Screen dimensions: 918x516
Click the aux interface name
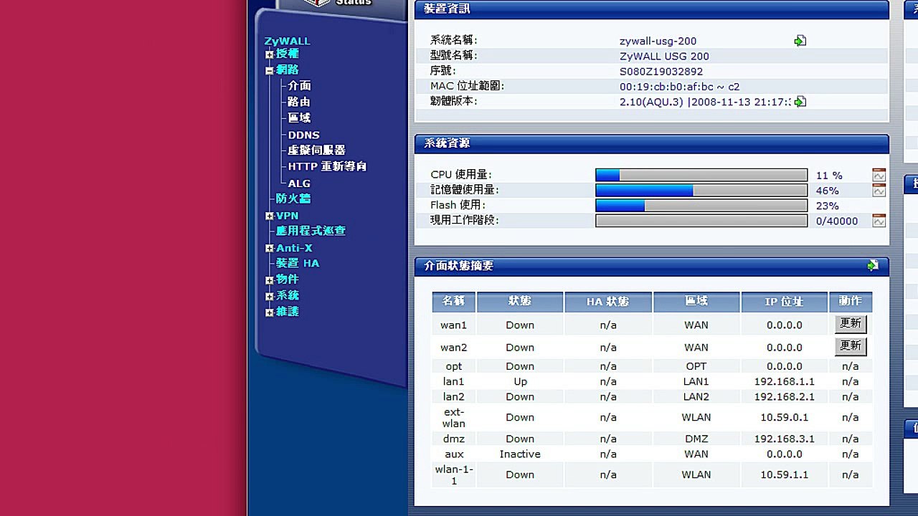coord(454,454)
